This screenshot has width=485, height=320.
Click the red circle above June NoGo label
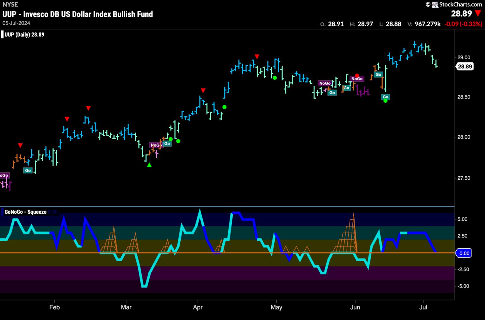click(x=357, y=75)
